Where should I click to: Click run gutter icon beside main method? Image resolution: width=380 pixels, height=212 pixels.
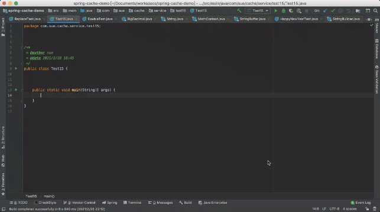[16, 90]
